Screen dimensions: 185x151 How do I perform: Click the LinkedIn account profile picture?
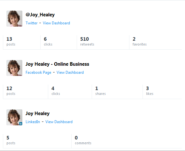pyautogui.click(x=14, y=117)
